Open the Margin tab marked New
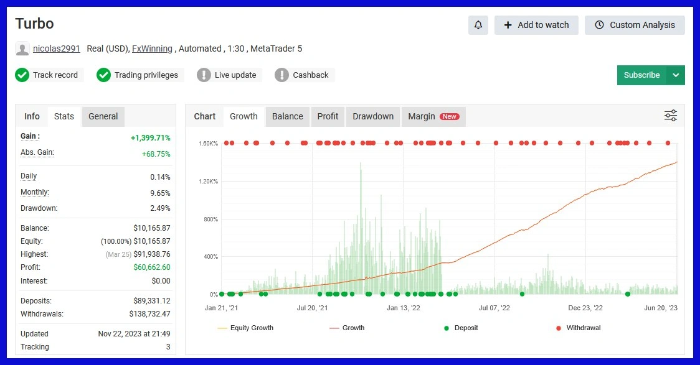Screen dimensions: 700x365 [x=433, y=116]
